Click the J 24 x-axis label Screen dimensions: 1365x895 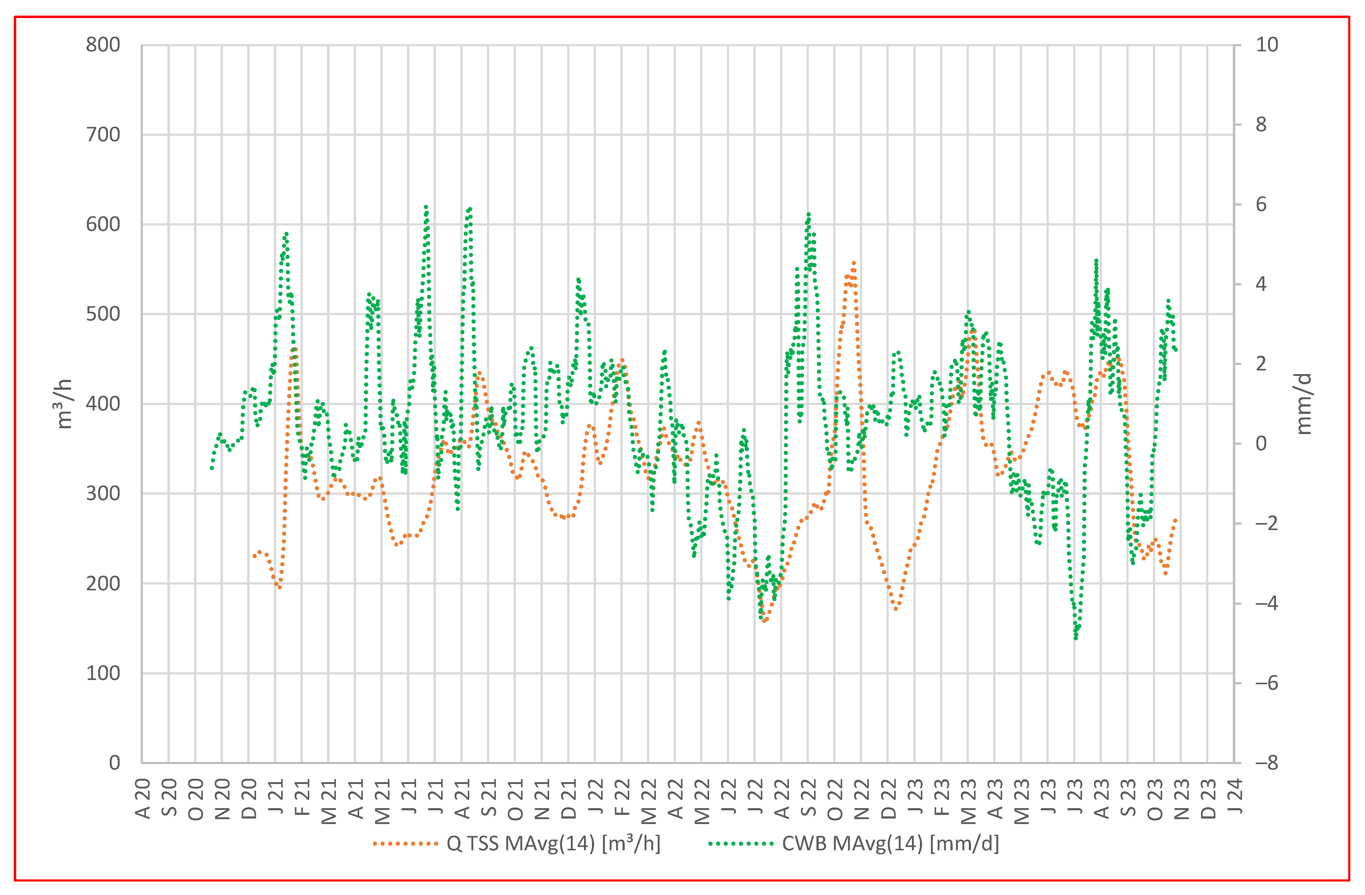click(1234, 797)
